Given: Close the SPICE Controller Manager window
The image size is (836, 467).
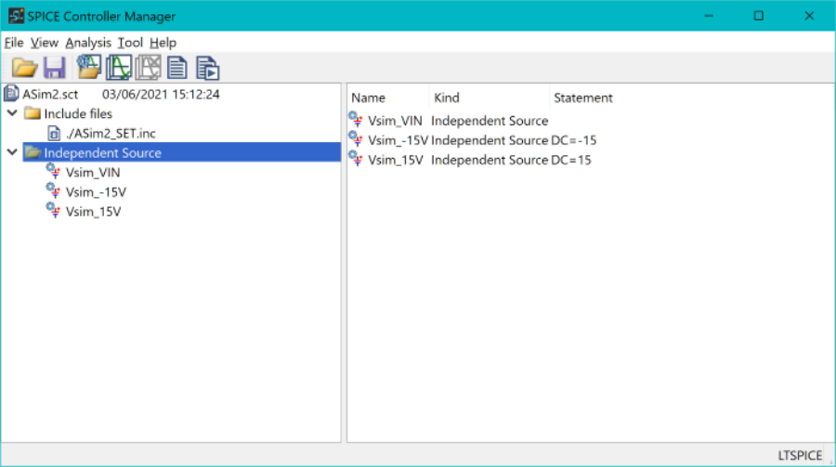Looking at the screenshot, I should coord(809,16).
